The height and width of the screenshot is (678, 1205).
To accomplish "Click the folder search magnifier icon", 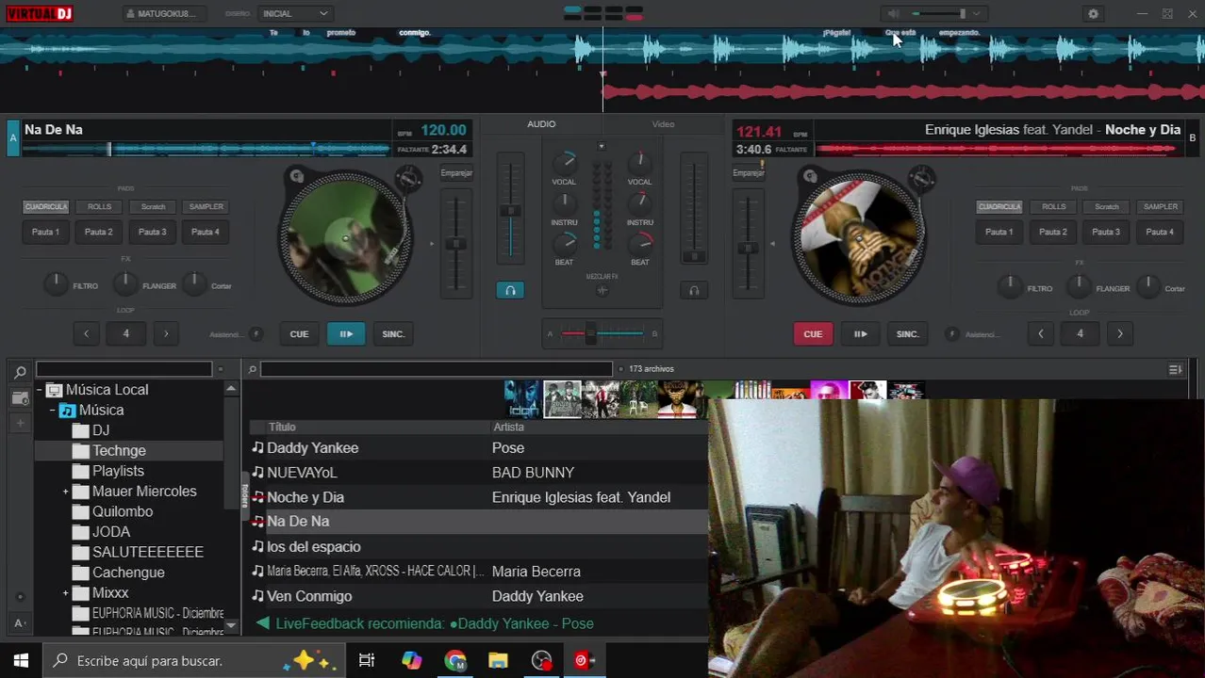I will coord(20,372).
